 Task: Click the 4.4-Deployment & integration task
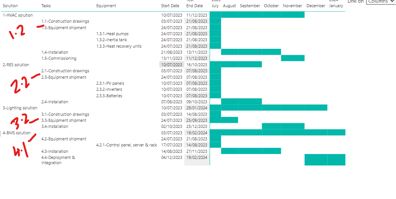pyautogui.click(x=58, y=160)
